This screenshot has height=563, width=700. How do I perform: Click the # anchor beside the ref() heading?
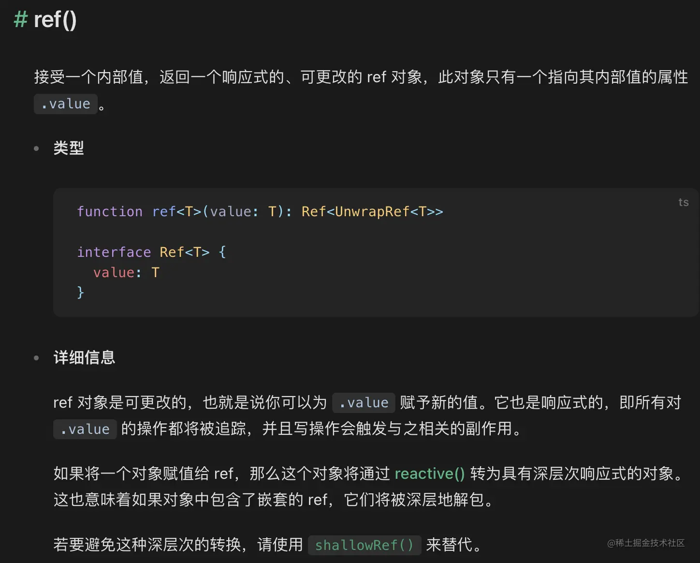[x=20, y=19]
